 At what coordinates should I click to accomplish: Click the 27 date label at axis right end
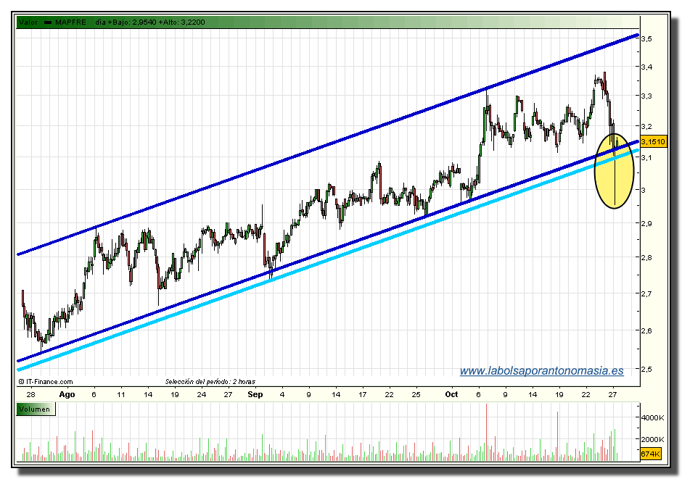[x=612, y=395]
